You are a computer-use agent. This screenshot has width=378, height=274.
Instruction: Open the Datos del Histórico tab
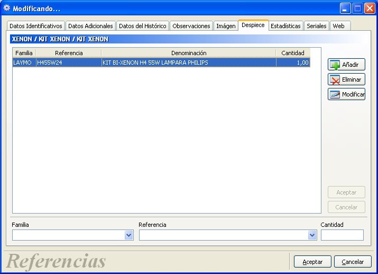tap(143, 26)
